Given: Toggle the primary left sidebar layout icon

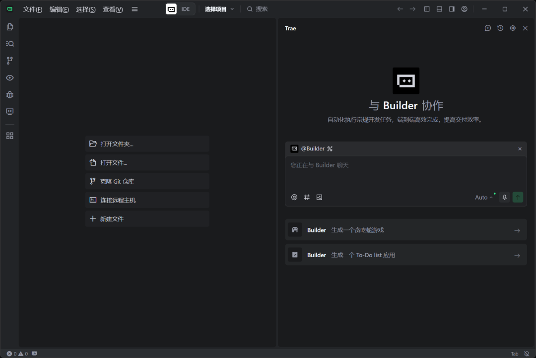Looking at the screenshot, I should coord(427,9).
